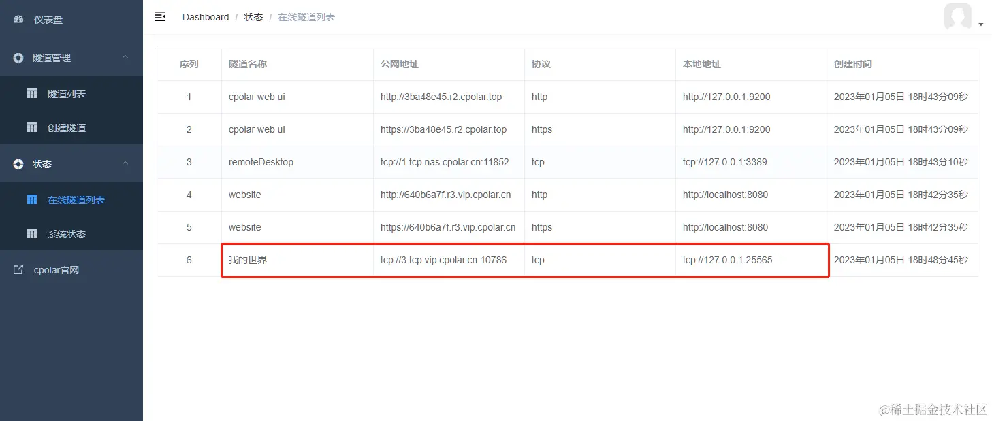Collapse the 隧道管理 menu chevron
The image size is (992, 421).
tap(125, 57)
